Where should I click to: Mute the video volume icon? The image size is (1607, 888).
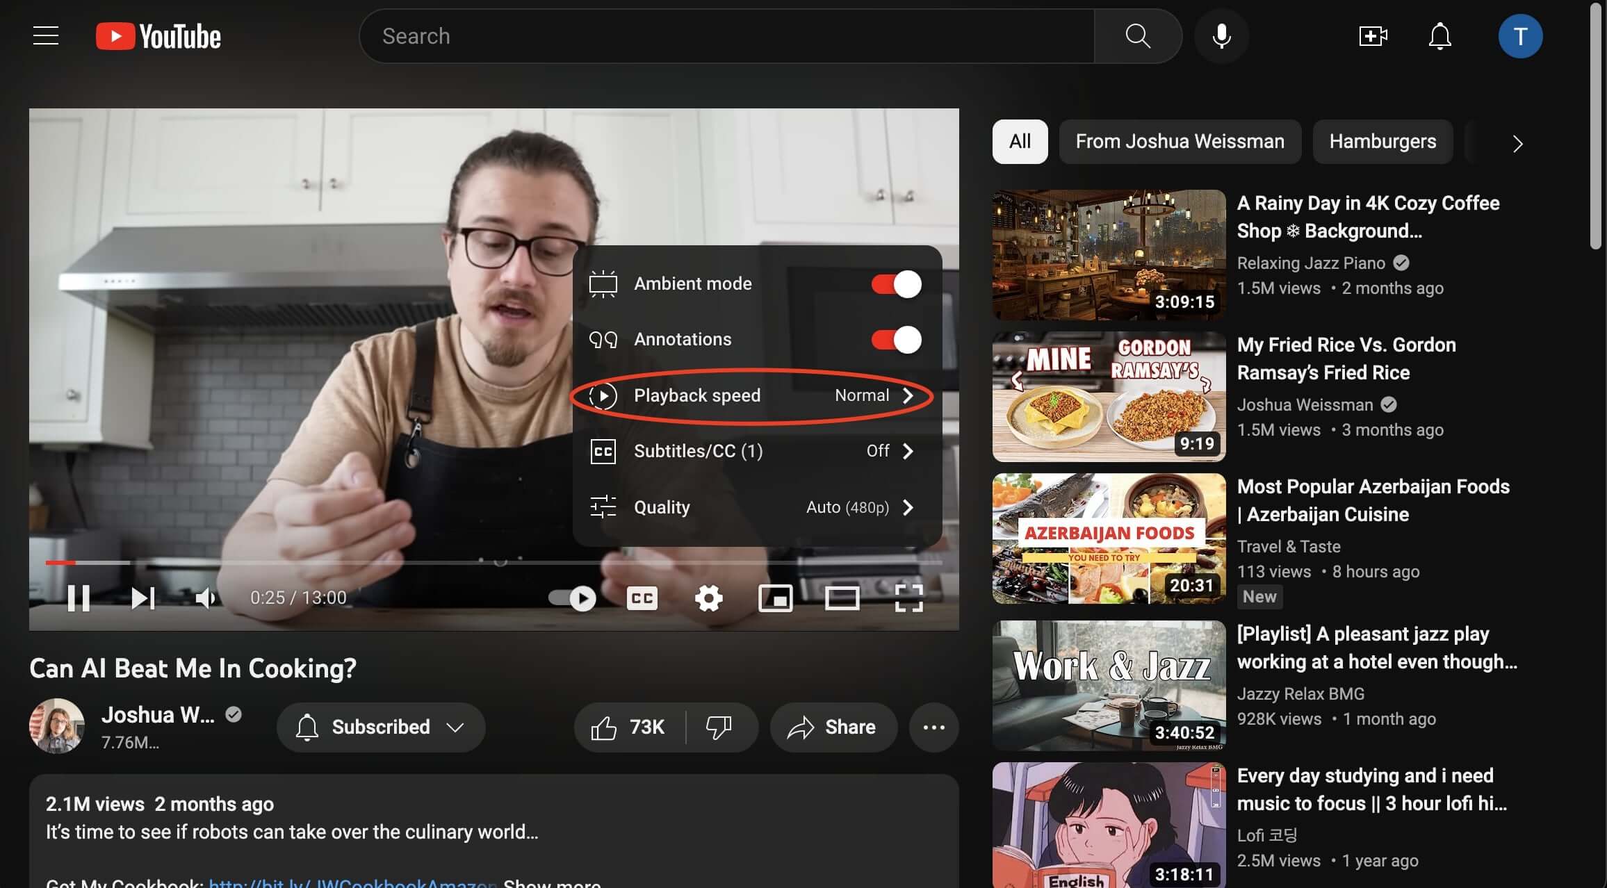(206, 598)
